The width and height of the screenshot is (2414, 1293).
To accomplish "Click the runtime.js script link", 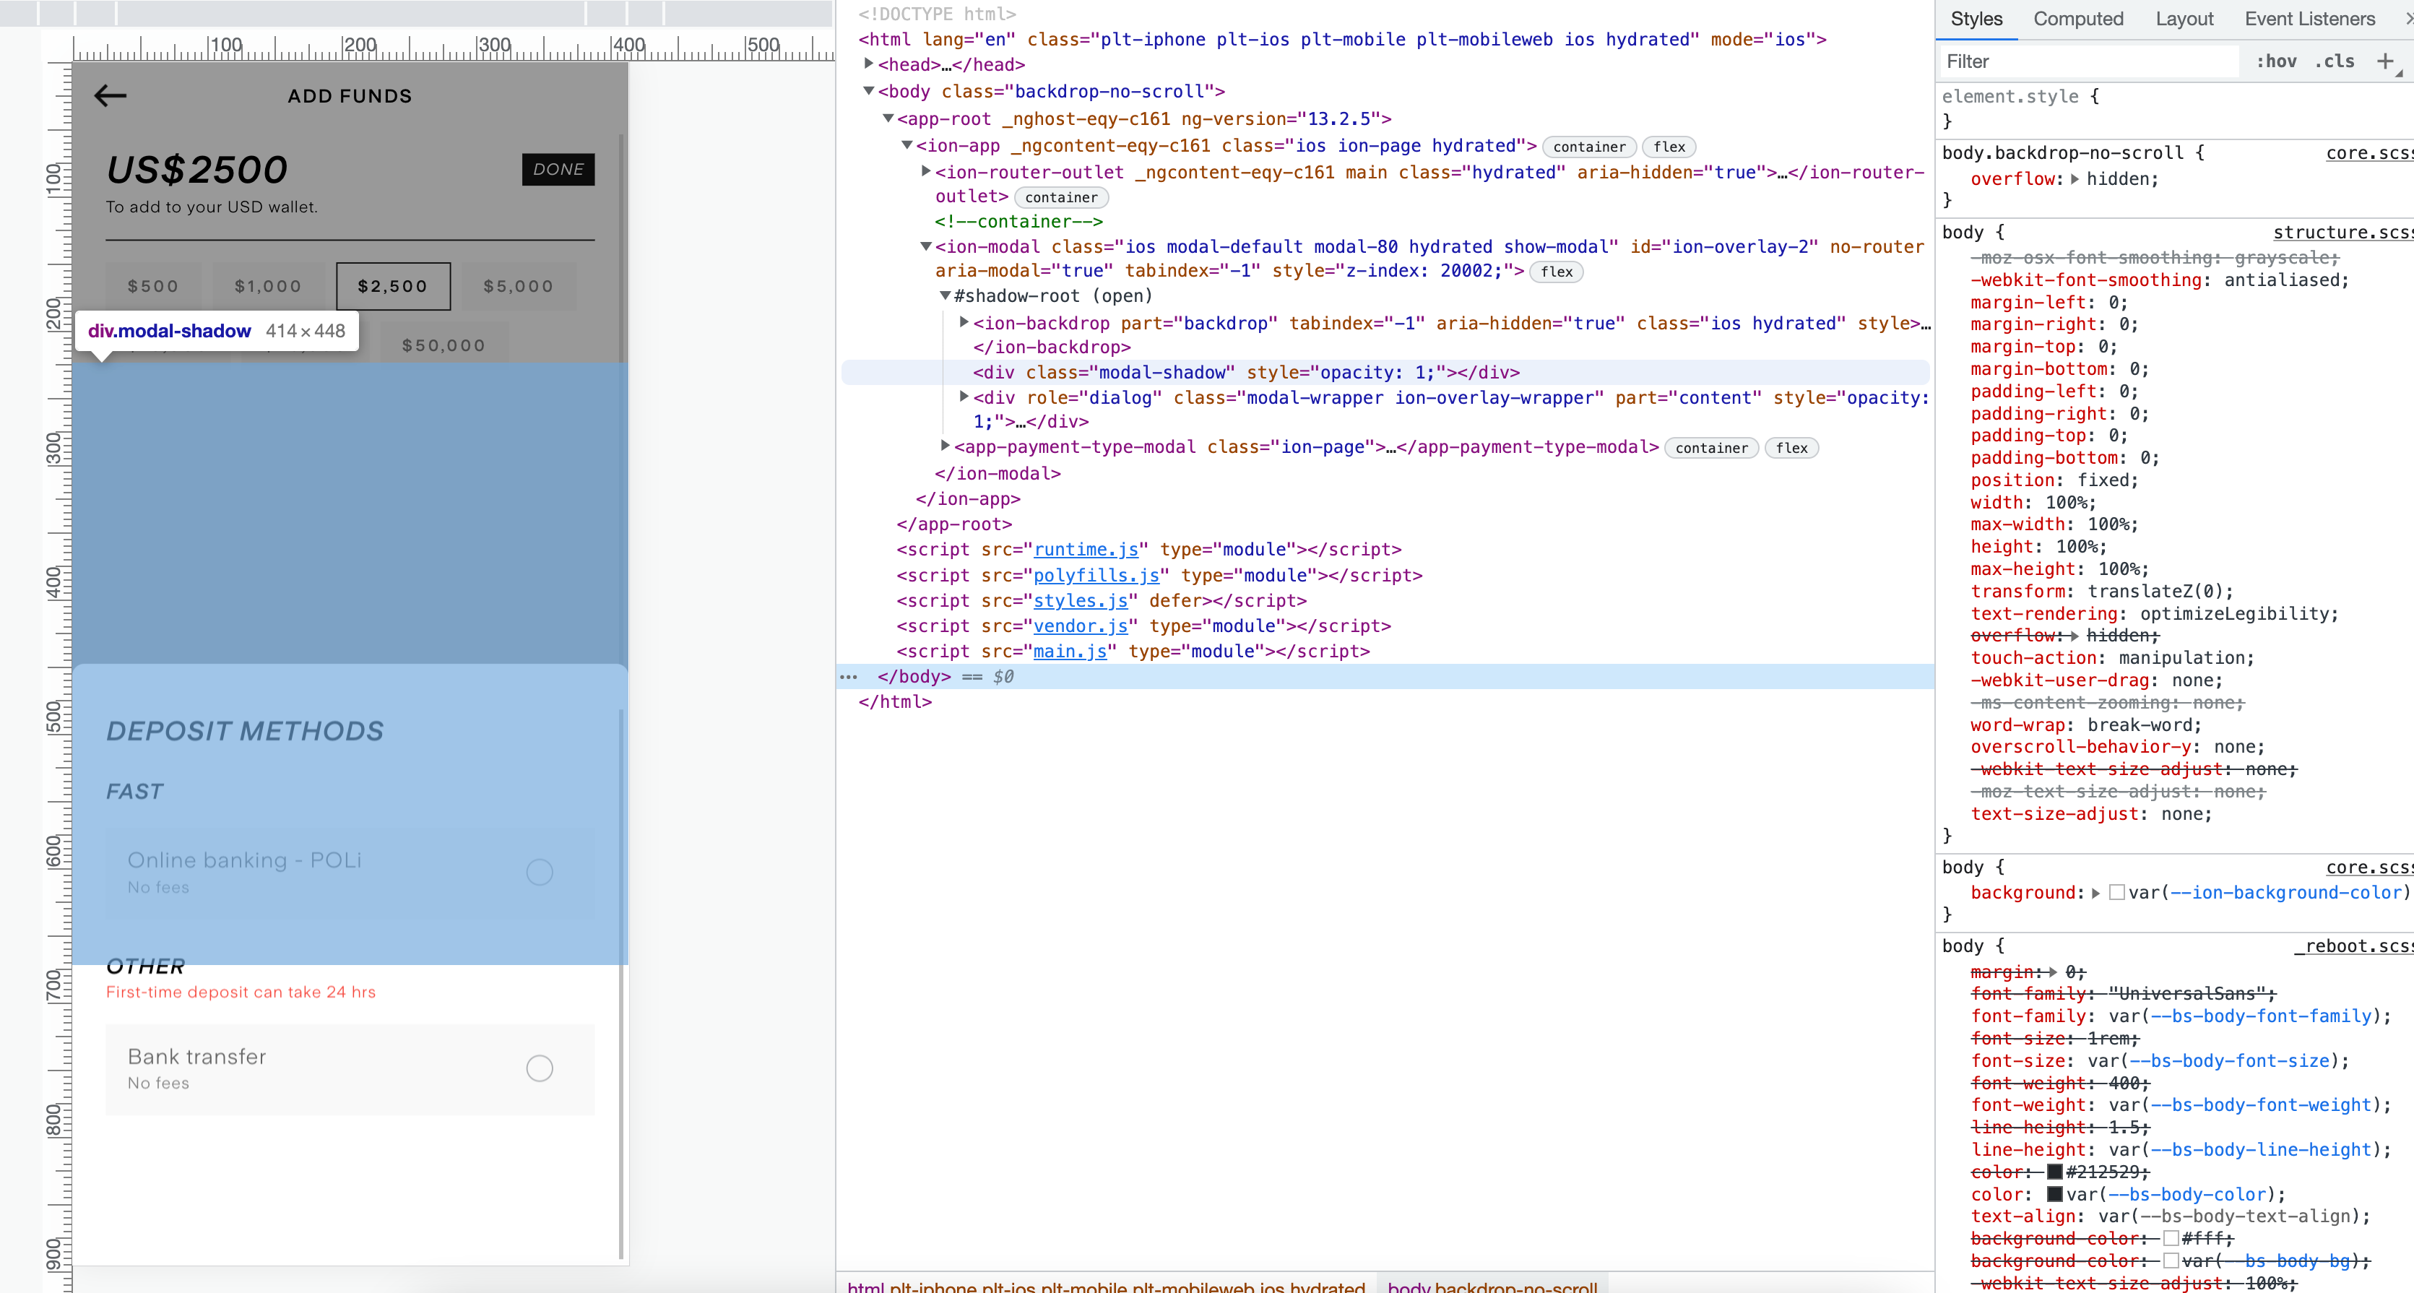I will (x=1087, y=550).
